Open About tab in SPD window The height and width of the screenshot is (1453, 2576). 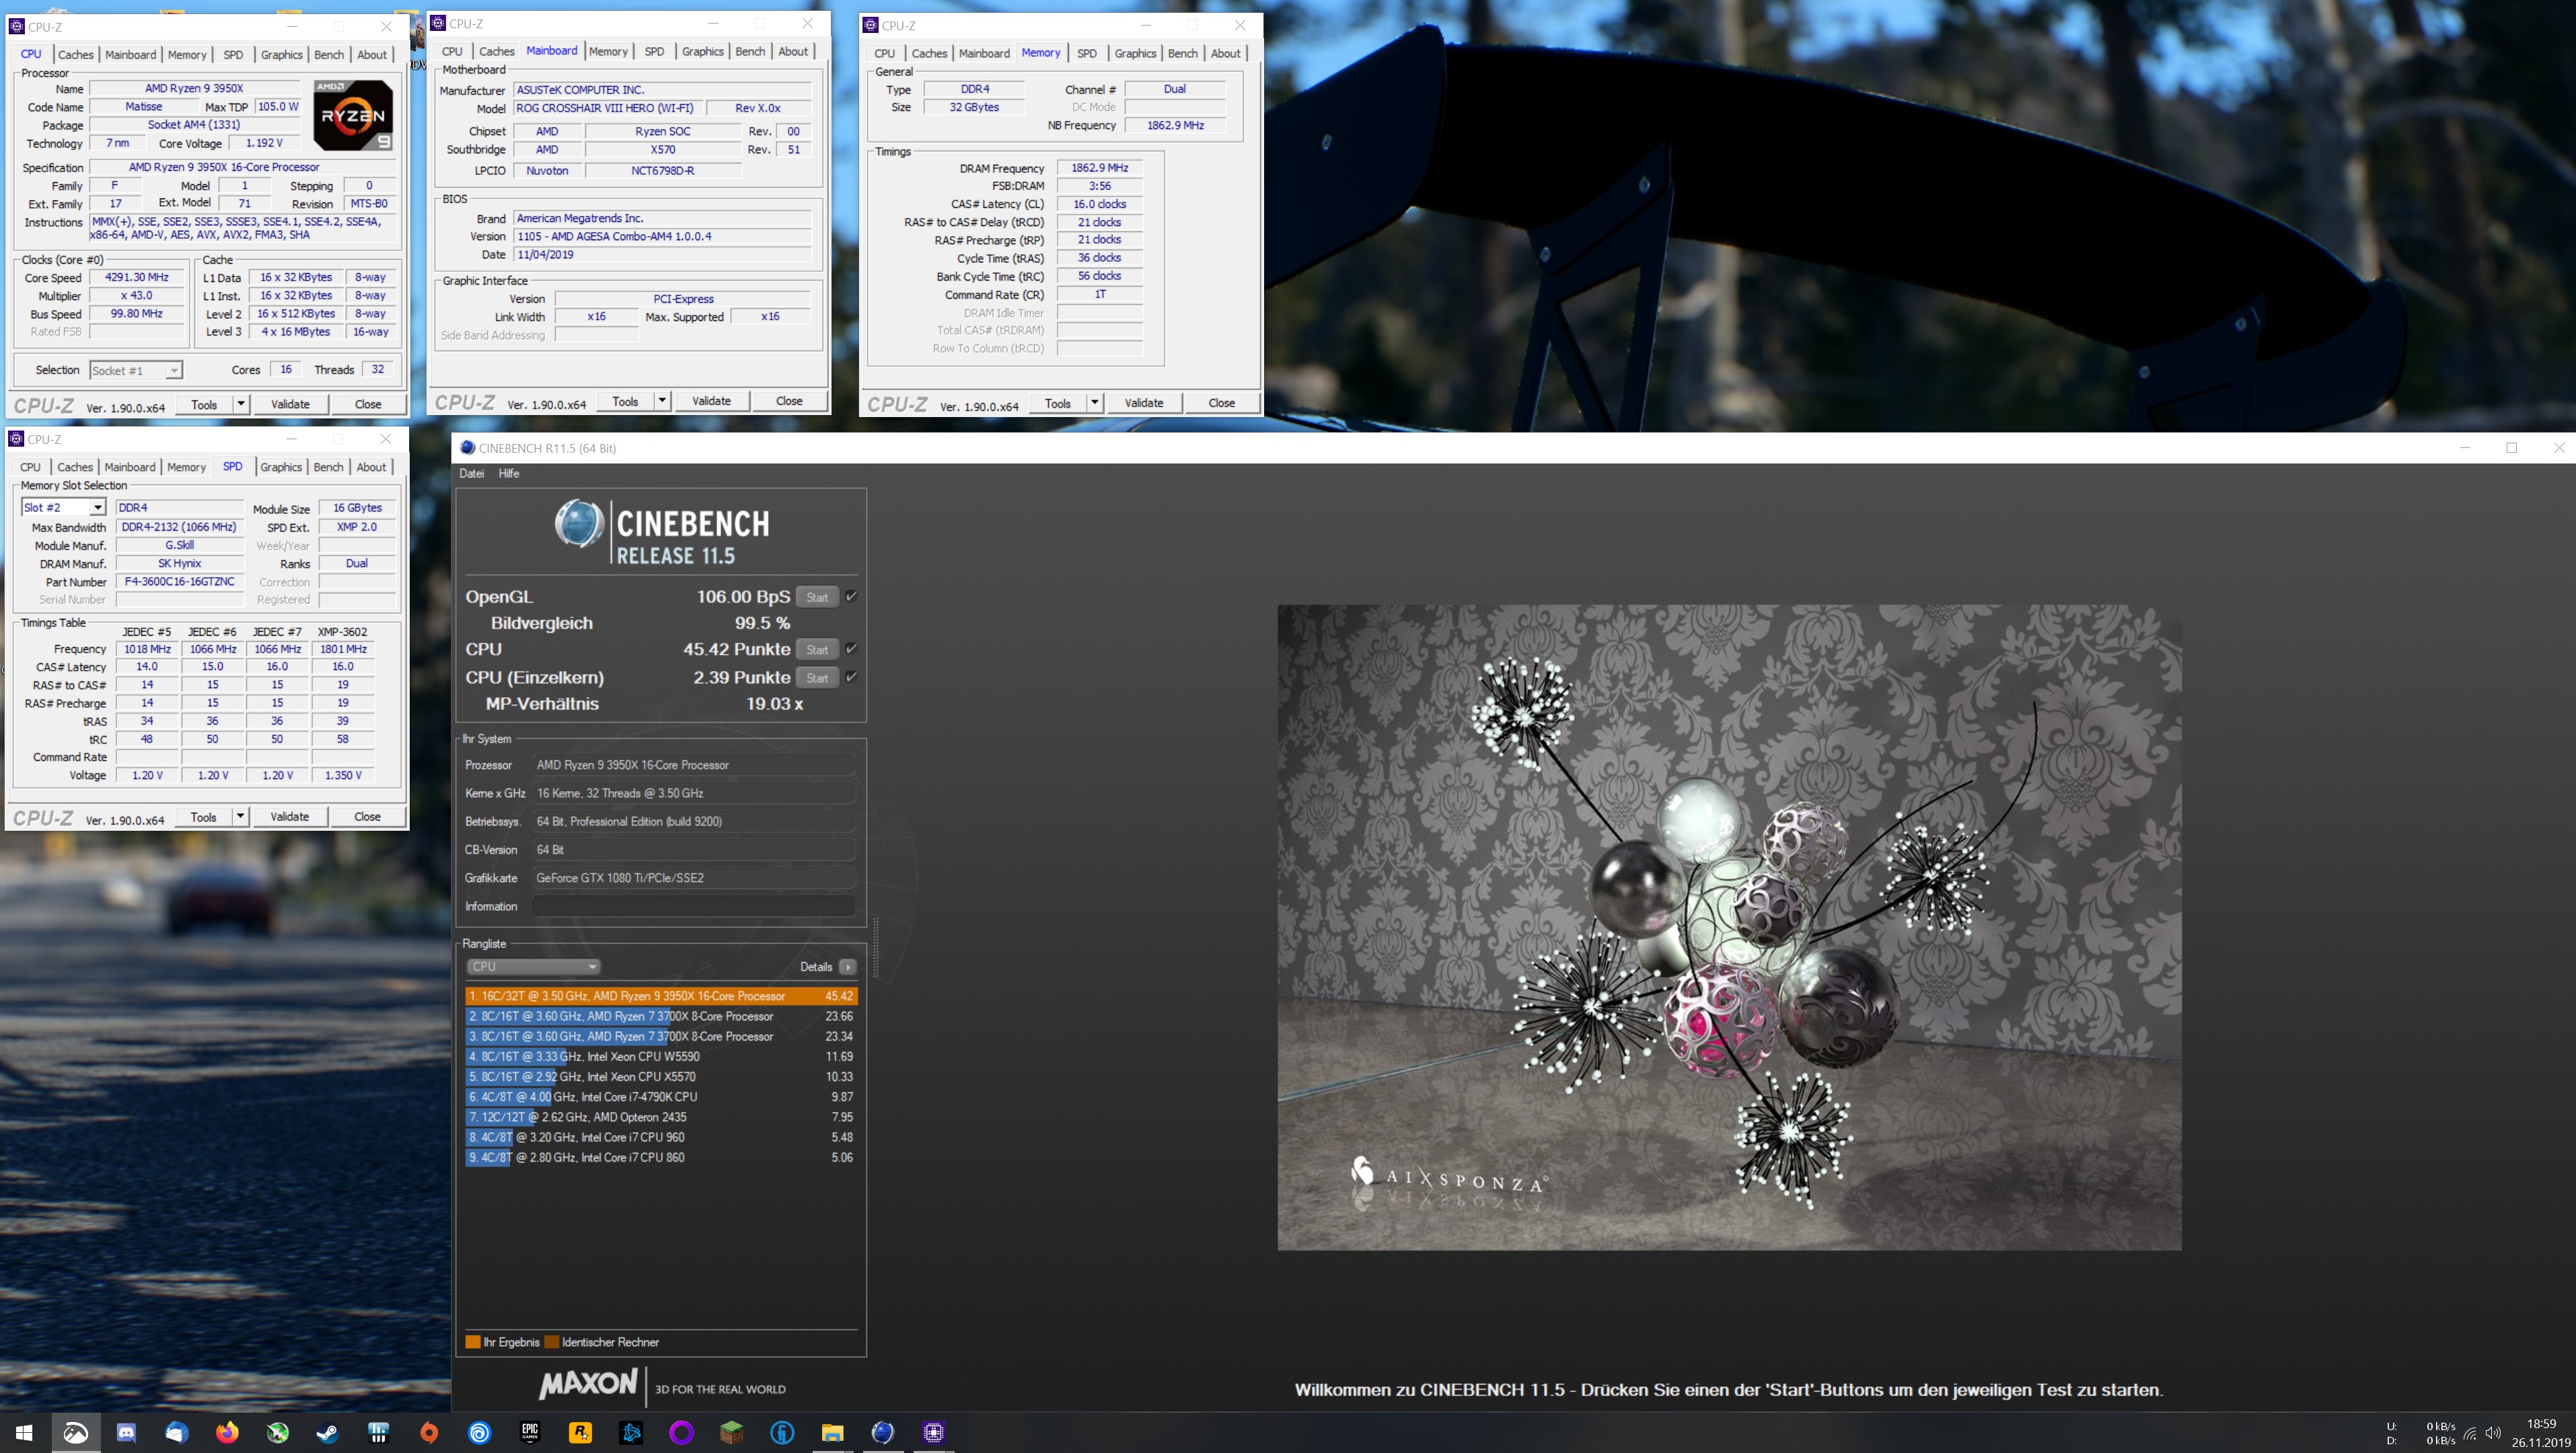click(371, 467)
